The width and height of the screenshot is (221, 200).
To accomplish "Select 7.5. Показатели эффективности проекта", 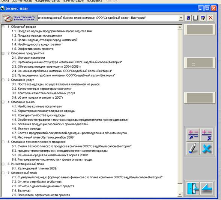I will [x=41, y=195].
